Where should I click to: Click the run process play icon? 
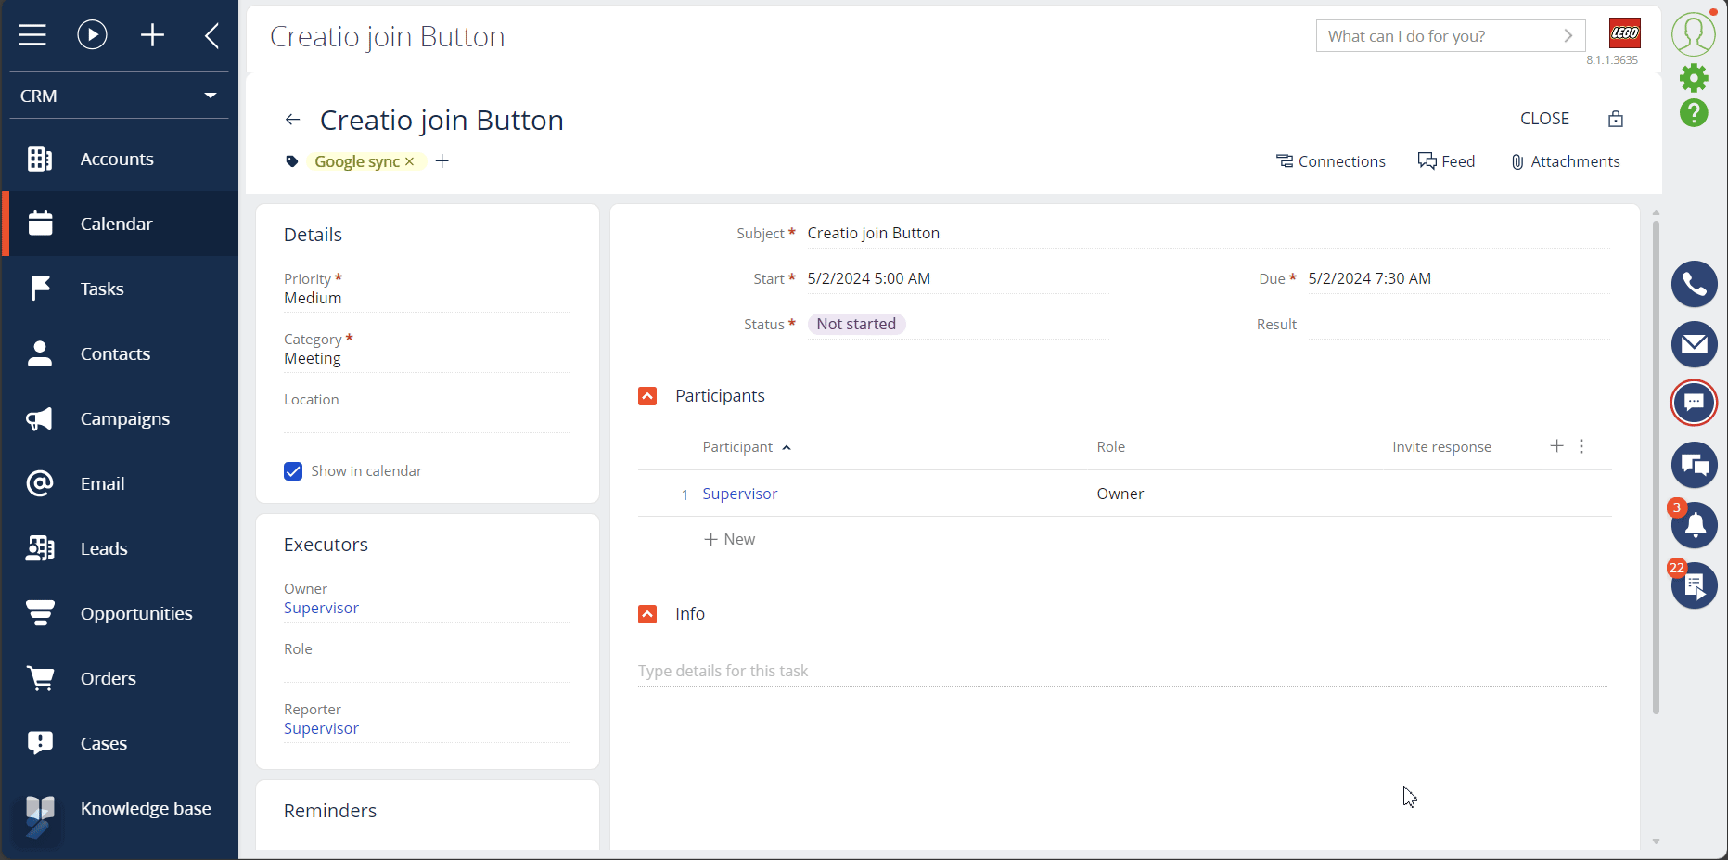92,35
